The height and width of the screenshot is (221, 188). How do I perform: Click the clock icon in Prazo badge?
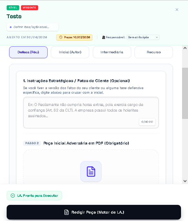pyautogui.click(x=61, y=37)
